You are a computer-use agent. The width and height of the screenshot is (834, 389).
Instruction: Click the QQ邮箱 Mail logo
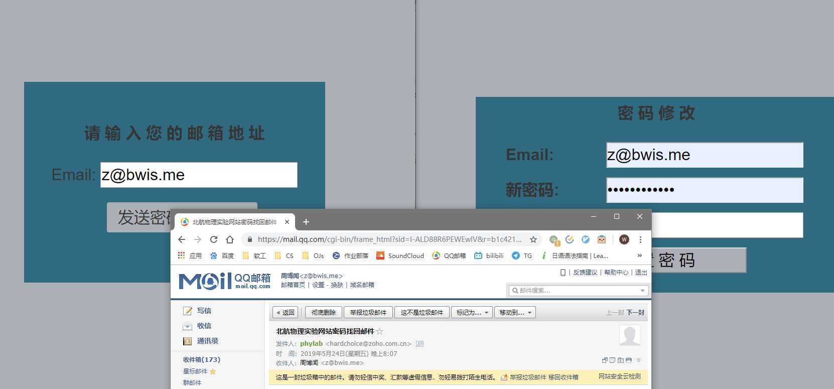(225, 281)
